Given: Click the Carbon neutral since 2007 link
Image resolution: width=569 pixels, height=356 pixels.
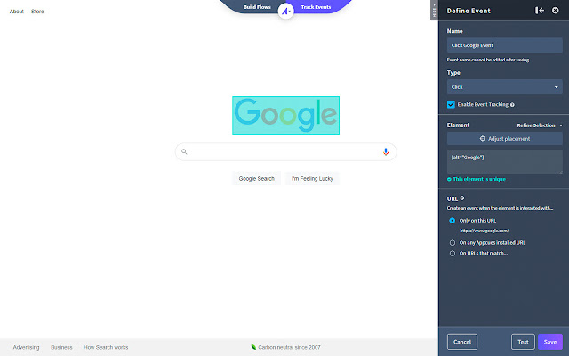Looking at the screenshot, I should tap(289, 347).
